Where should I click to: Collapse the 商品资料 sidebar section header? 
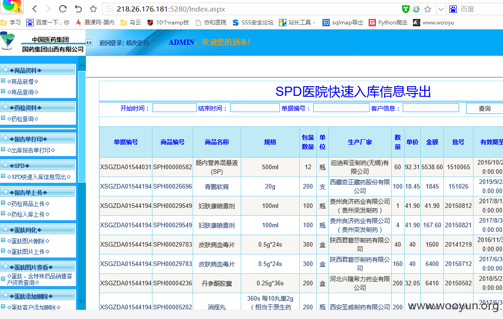[37, 70]
